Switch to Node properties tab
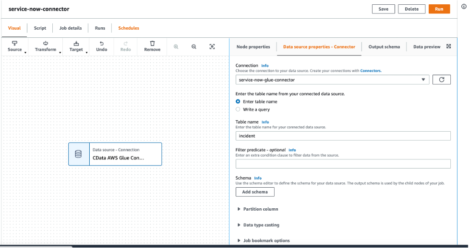This screenshot has width=469, height=248. [x=253, y=46]
